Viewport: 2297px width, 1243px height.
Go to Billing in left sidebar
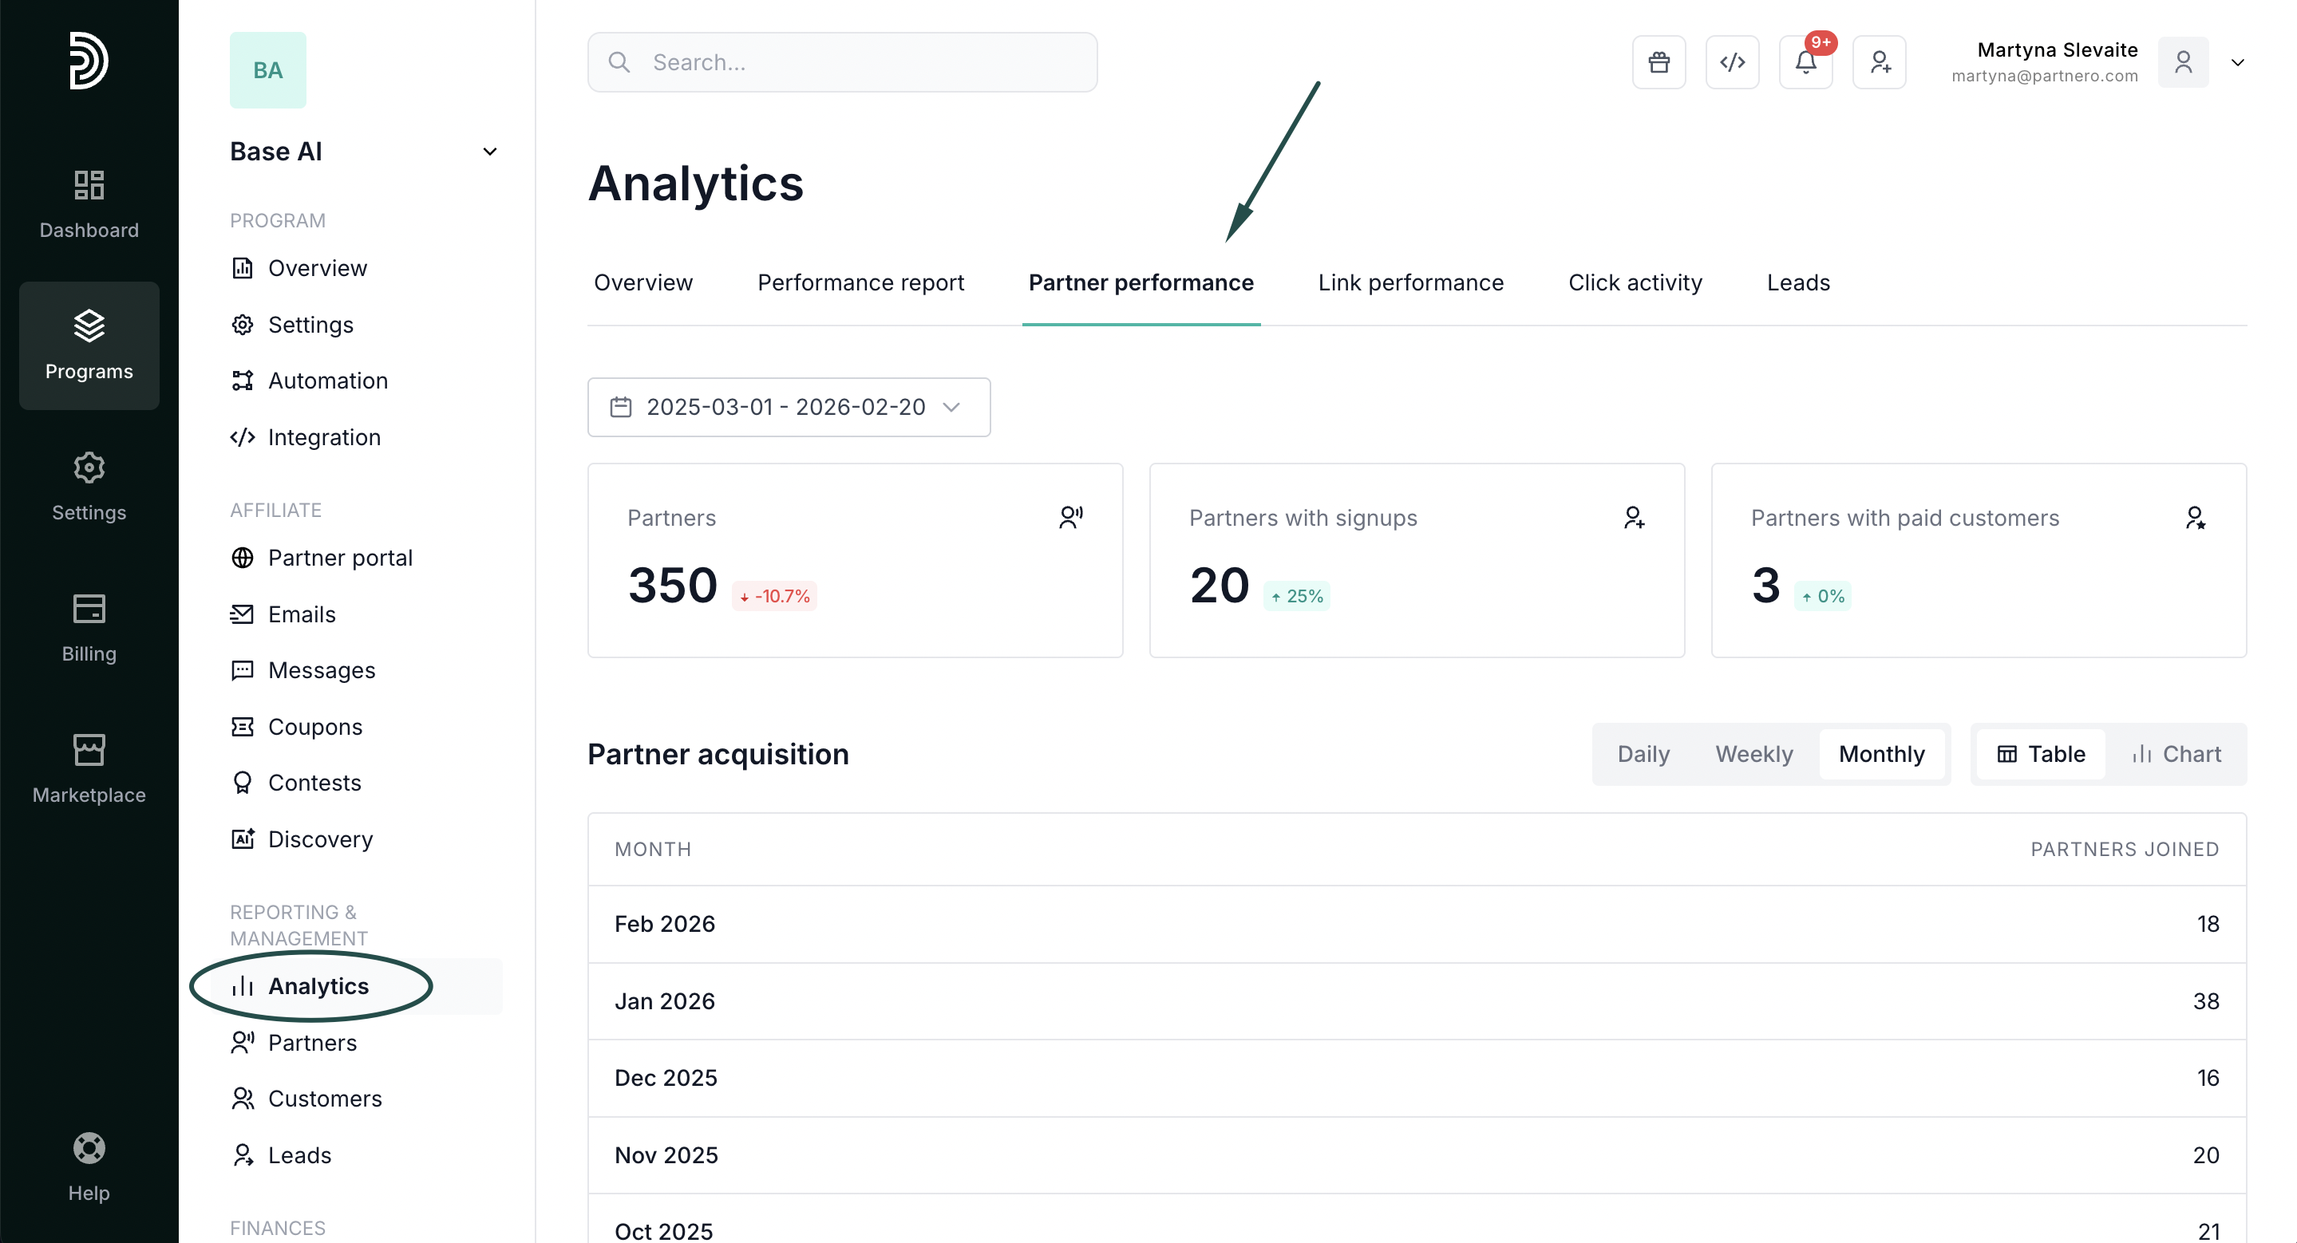(89, 627)
